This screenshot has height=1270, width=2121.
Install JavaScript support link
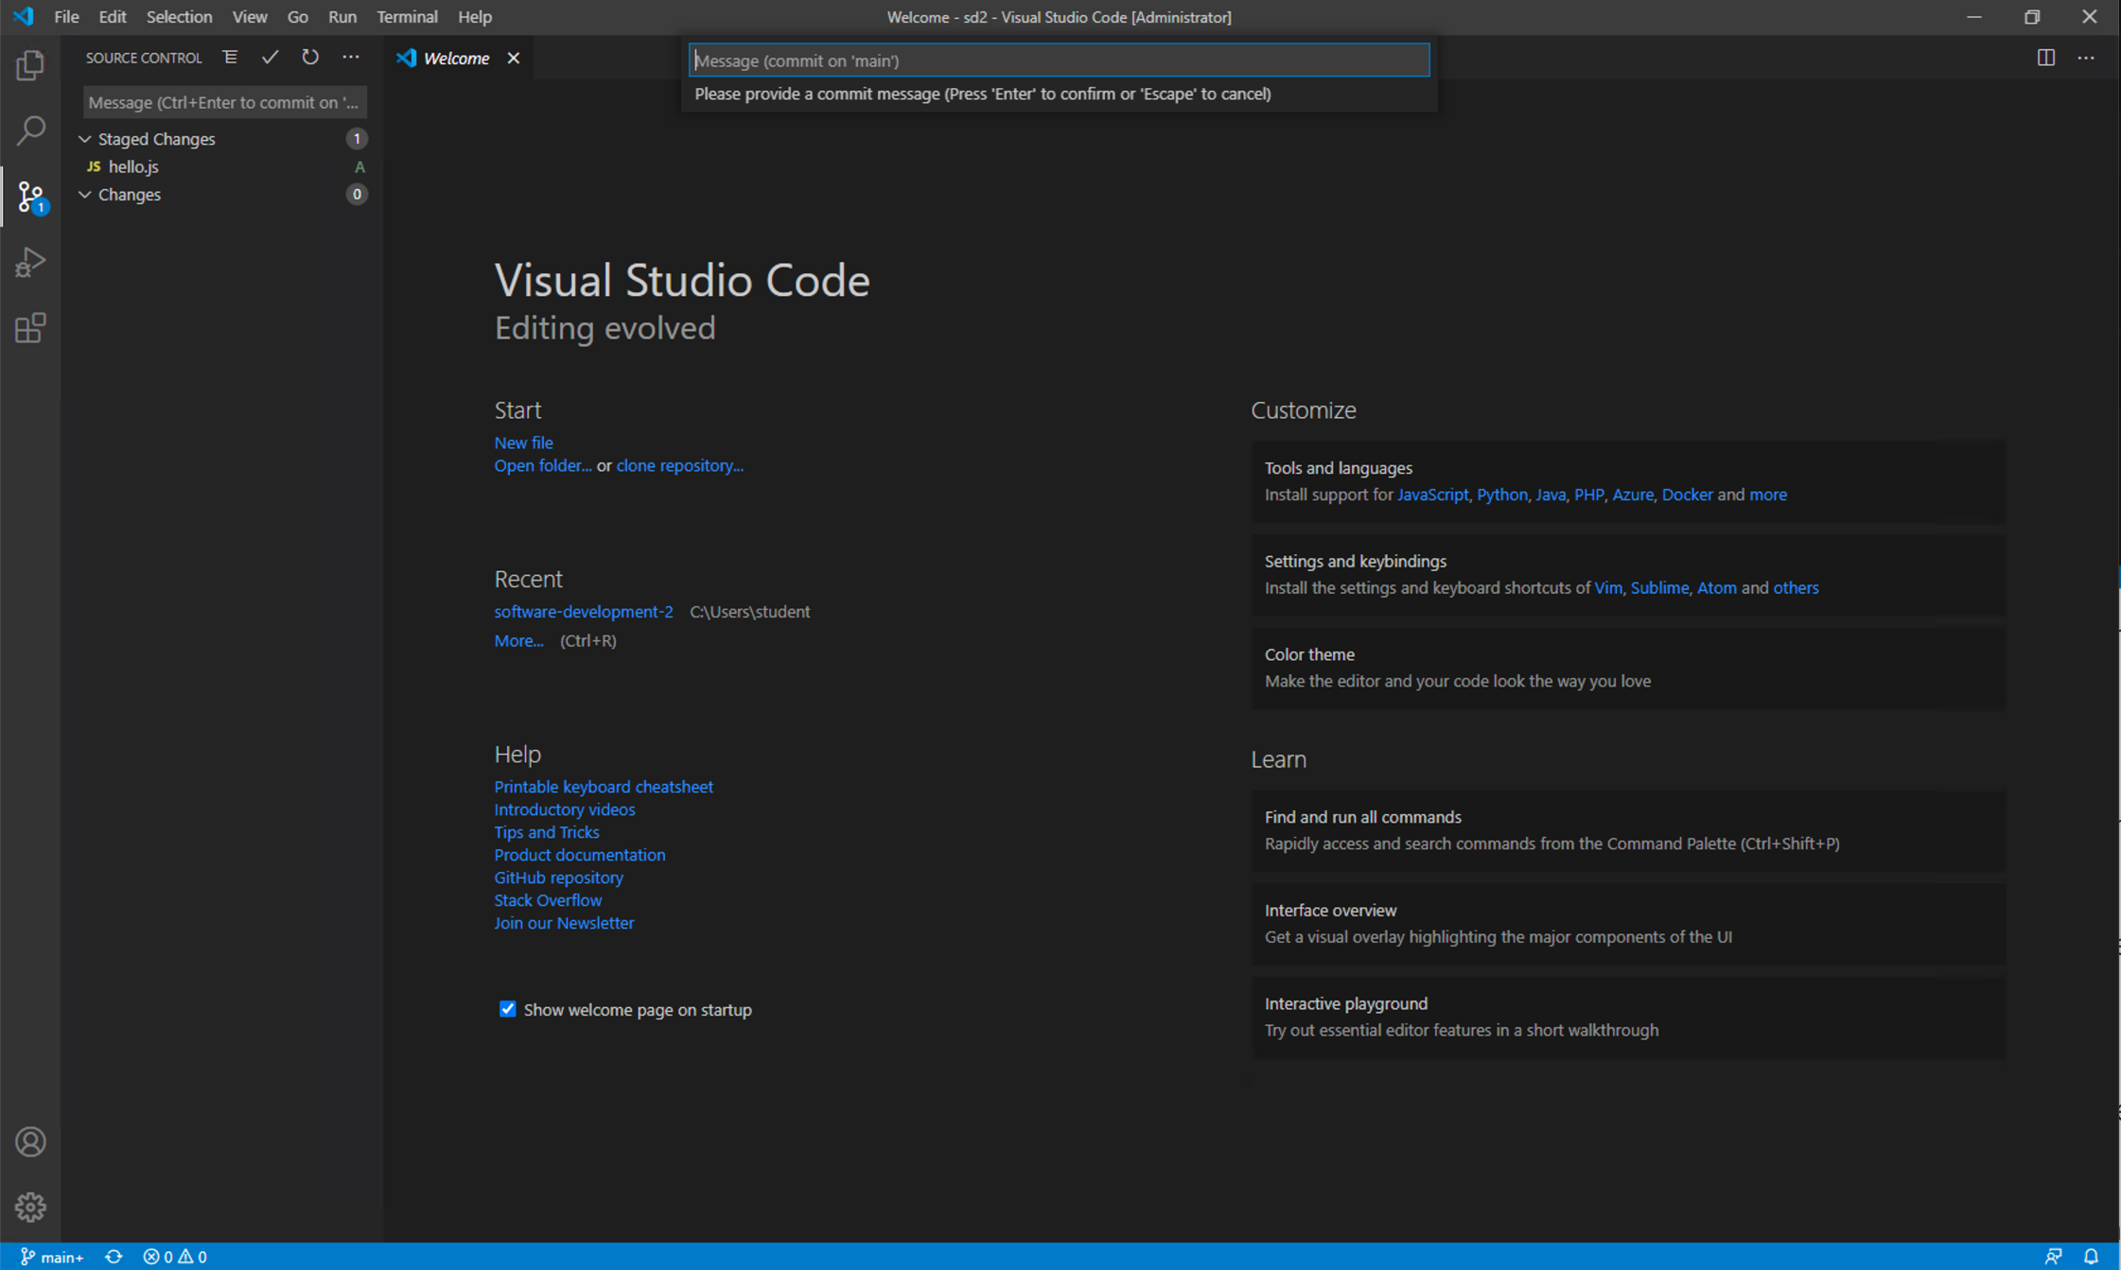pos(1432,495)
